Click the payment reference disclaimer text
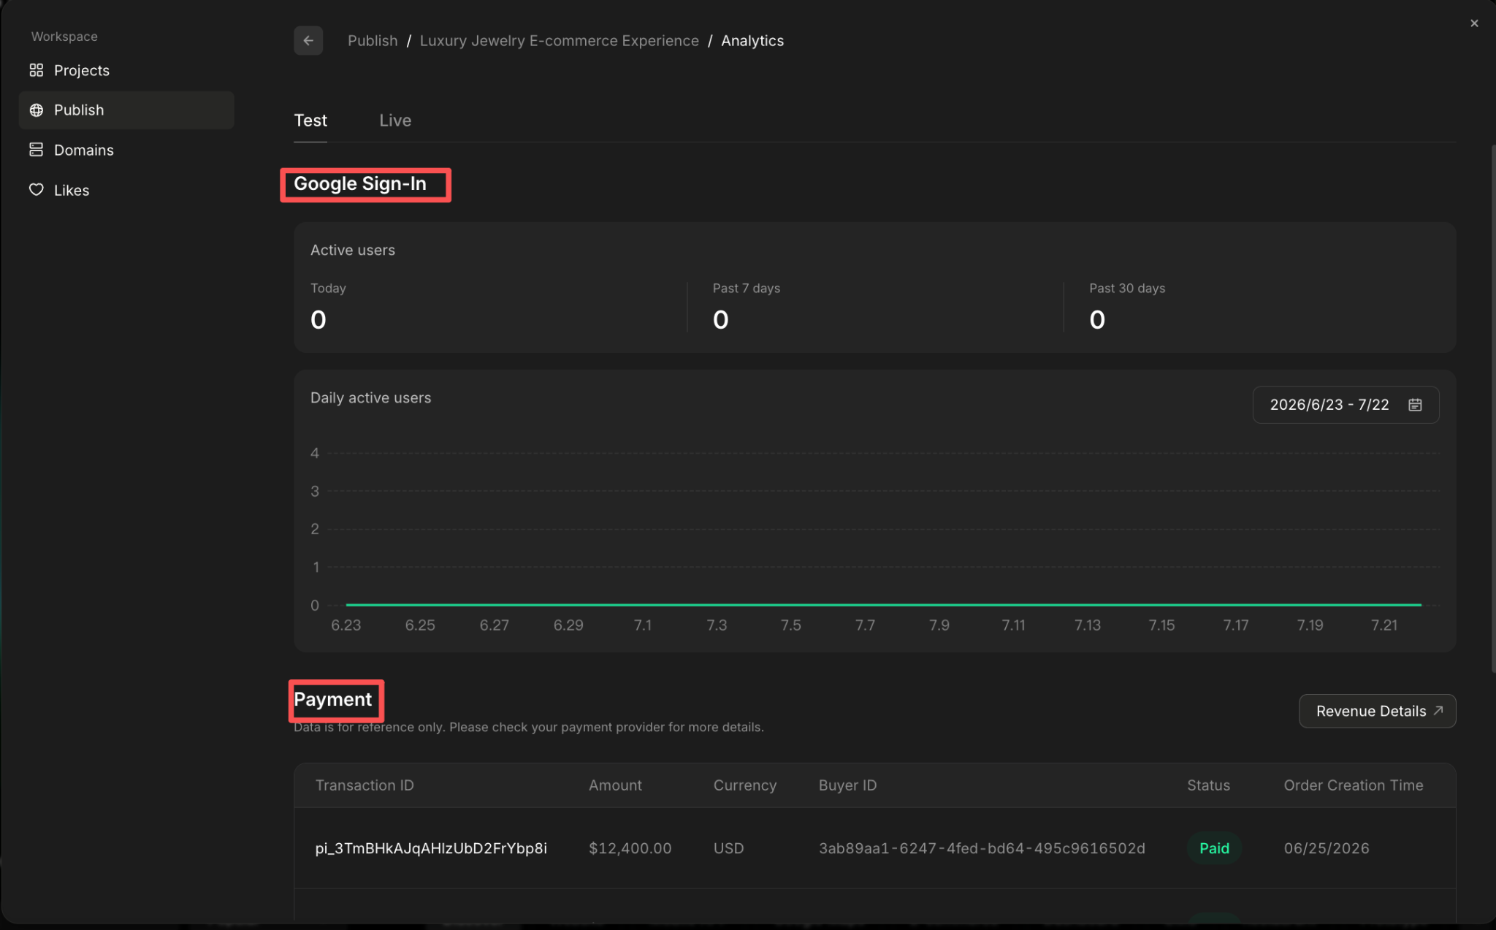Viewport: 1496px width, 930px height. (x=529, y=728)
